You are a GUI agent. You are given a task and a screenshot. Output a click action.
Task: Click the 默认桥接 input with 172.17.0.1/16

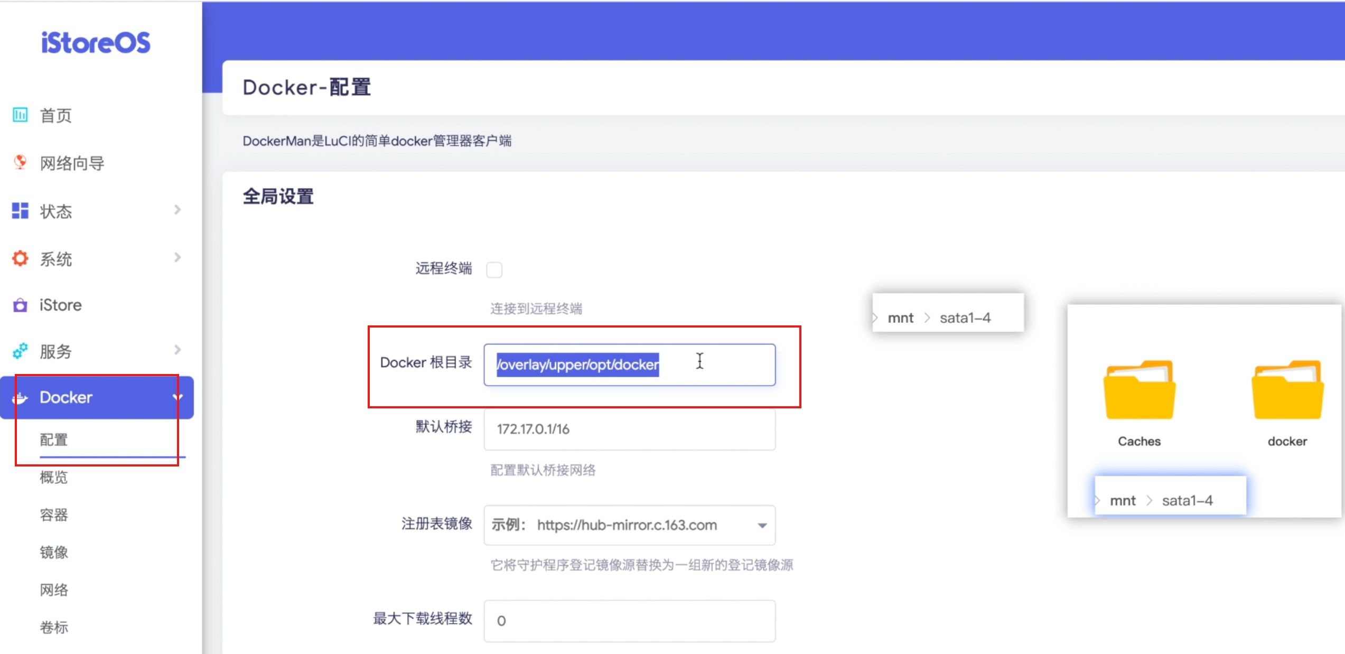[x=630, y=429]
